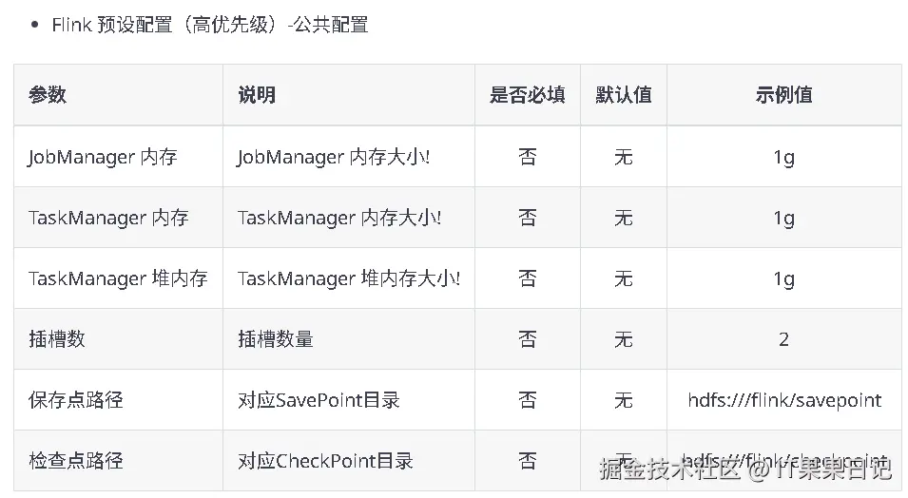Click the 示例值 column header

pyautogui.click(x=783, y=95)
